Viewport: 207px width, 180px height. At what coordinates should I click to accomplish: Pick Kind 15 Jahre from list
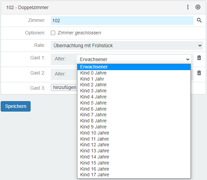point(95,163)
